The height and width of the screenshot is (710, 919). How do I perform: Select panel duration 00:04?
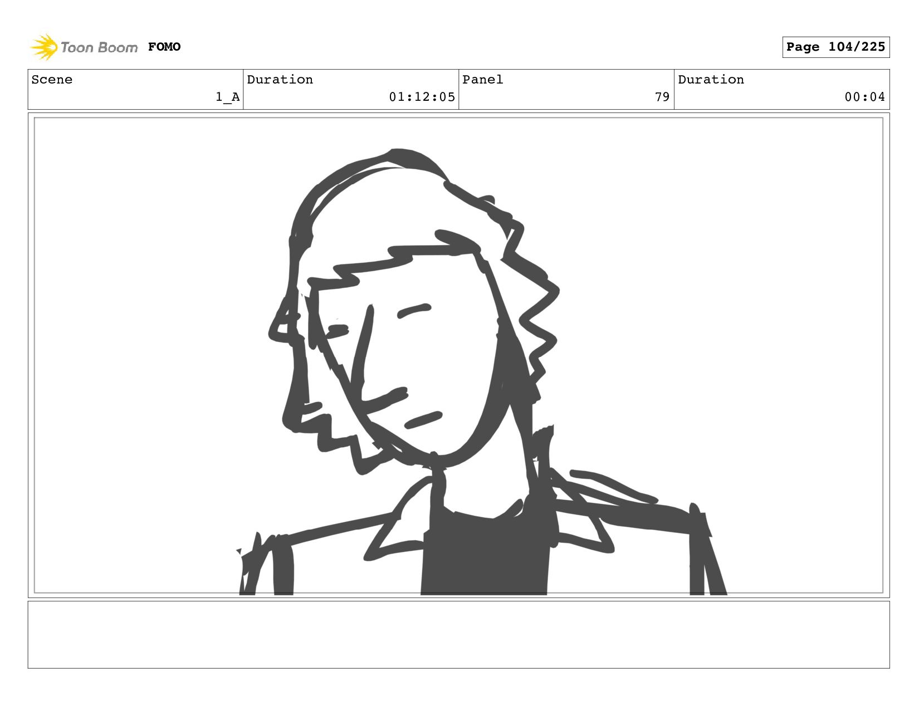click(864, 97)
